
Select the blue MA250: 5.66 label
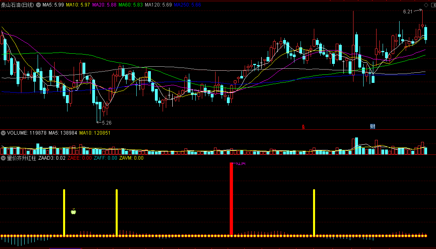(187, 5)
